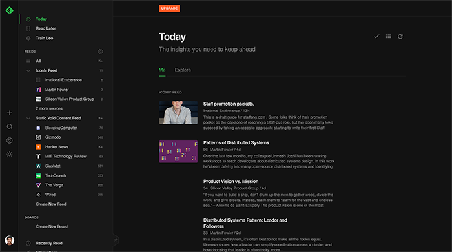Open the user profile avatar
This screenshot has width=452, height=252.
click(x=10, y=240)
